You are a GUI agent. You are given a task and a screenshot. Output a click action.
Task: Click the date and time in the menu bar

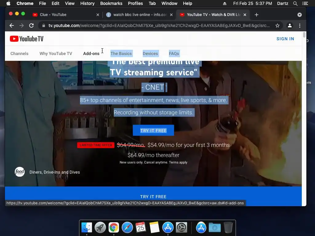253,3
